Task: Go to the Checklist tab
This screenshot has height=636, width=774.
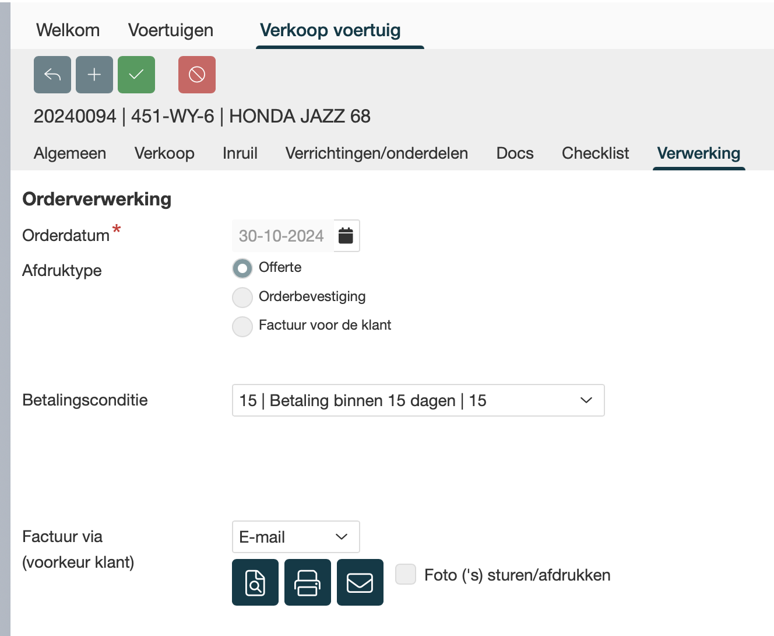Action: 595,153
